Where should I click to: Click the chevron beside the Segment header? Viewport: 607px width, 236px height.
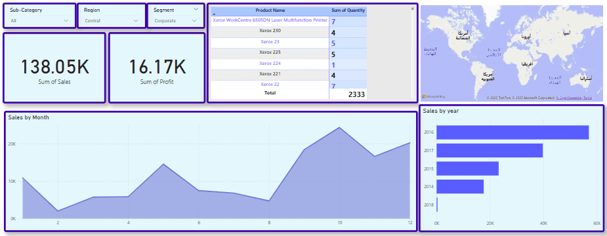[196, 9]
